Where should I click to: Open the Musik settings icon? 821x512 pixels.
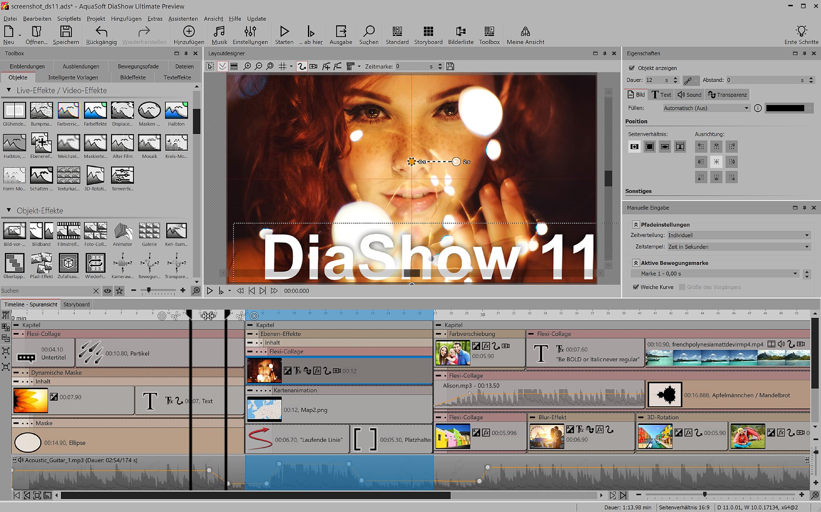[x=219, y=32]
